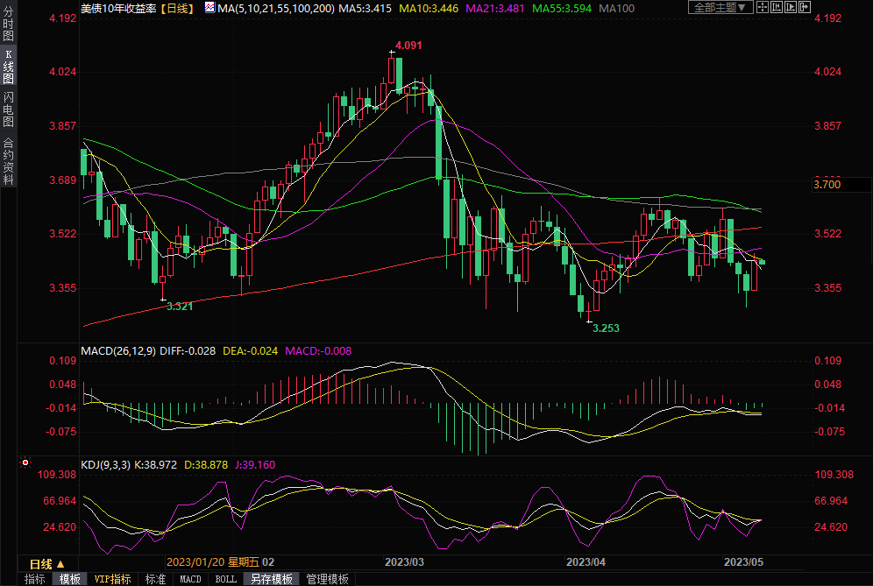The image size is (873, 586).
Task: Click the interval measurement icon at top right
Action: (778, 7)
